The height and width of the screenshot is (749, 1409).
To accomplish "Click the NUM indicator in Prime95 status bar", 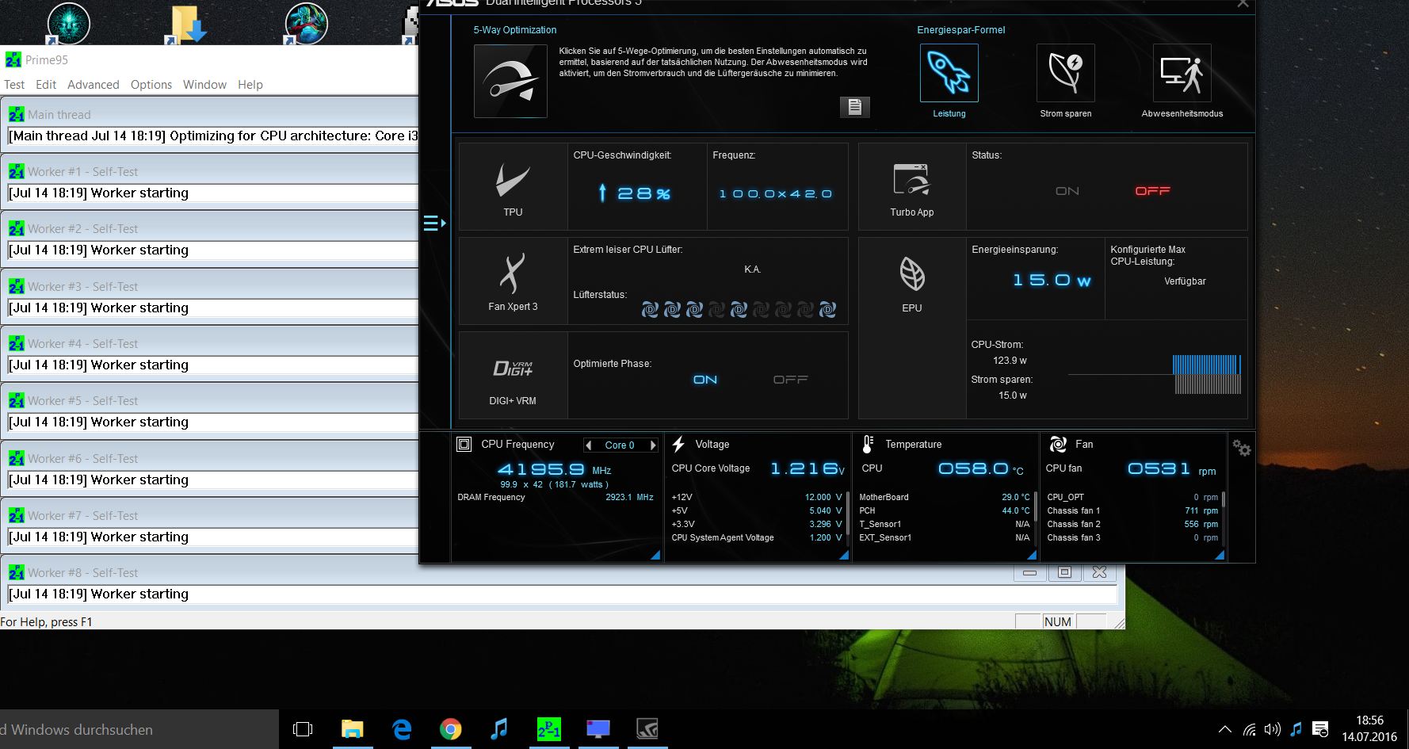I will pyautogui.click(x=1058, y=622).
